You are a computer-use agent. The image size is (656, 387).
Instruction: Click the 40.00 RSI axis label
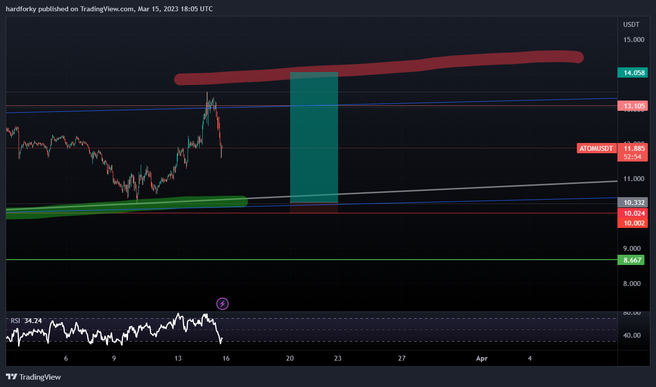(x=633, y=335)
